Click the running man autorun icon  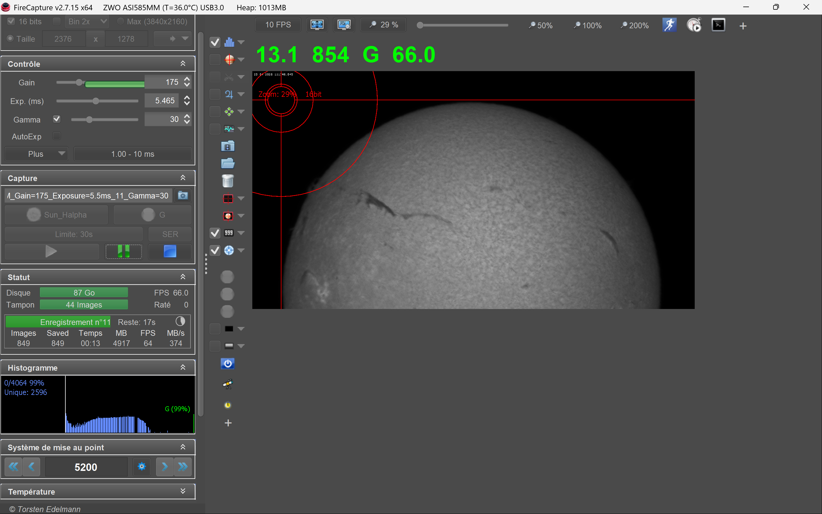pyautogui.click(x=670, y=25)
